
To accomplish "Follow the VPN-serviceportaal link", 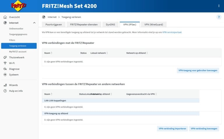I will point(174,32).
